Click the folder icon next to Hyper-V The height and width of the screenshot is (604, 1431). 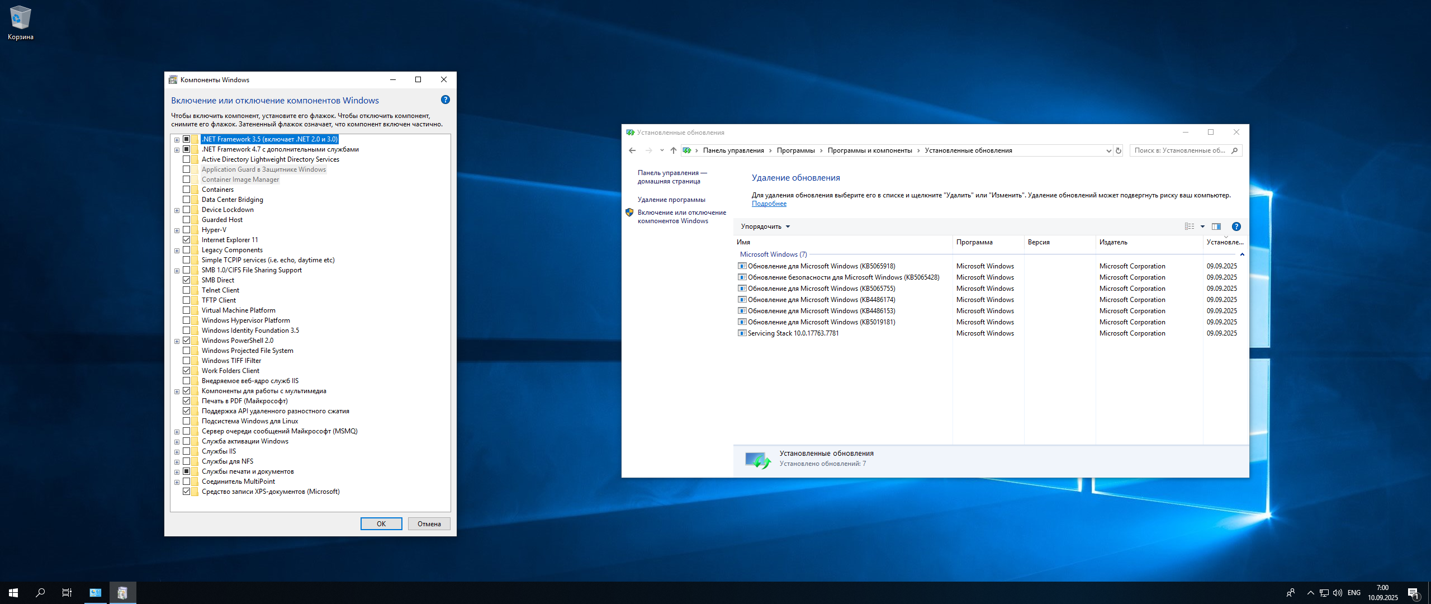coord(195,230)
